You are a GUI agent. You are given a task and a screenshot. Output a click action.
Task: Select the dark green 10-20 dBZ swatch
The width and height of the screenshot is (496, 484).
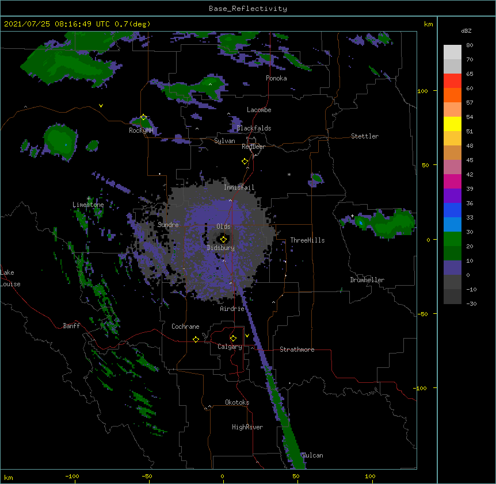click(x=452, y=253)
